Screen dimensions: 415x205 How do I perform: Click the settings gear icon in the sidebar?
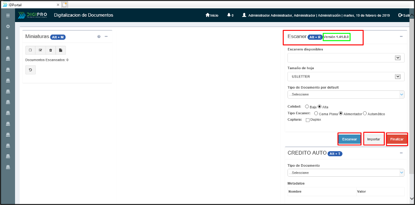pos(7,27)
